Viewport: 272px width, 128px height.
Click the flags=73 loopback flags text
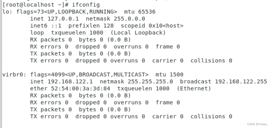[x=67, y=12]
